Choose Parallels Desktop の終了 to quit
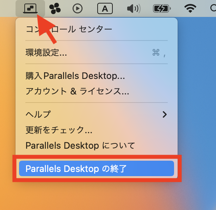The width and height of the screenshot is (216, 210). coord(97,168)
